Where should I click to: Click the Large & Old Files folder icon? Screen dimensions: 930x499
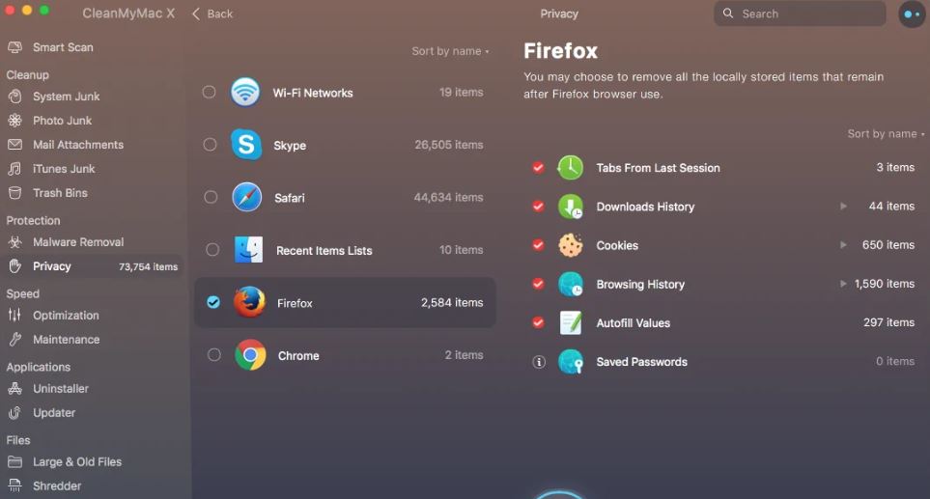14,461
